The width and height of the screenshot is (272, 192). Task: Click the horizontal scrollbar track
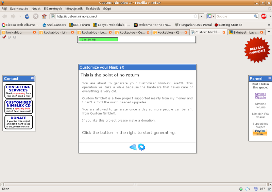click(x=135, y=184)
